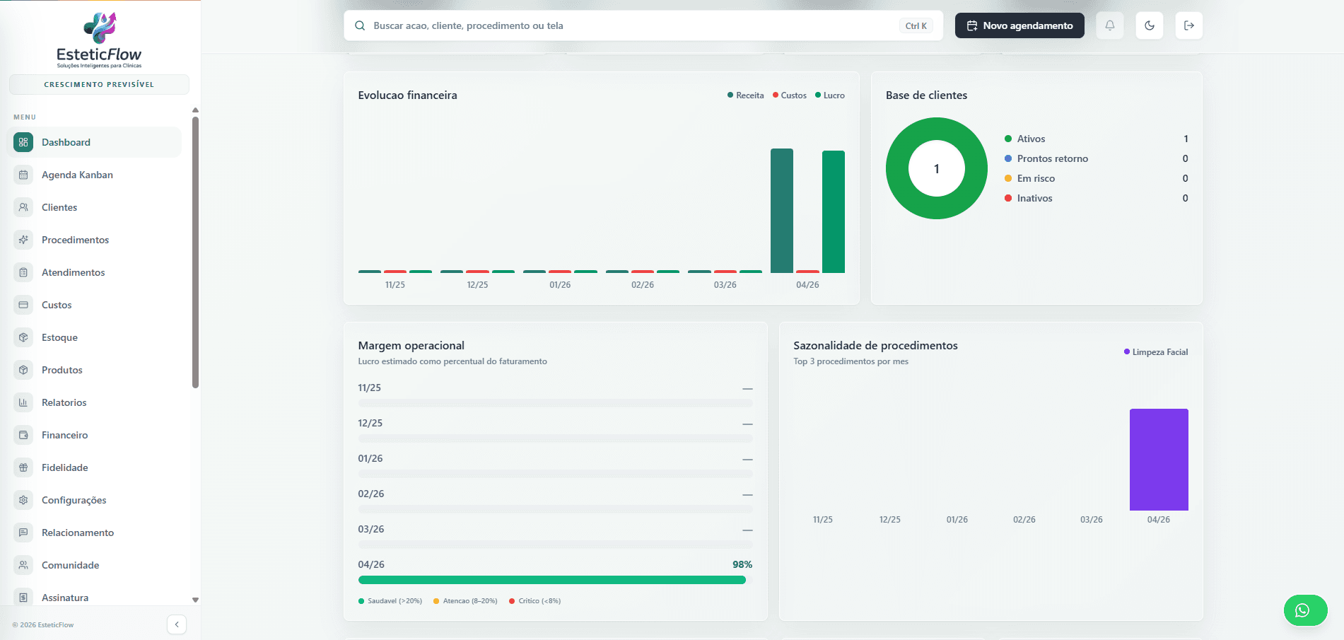Select the Estoque box icon

(23, 337)
